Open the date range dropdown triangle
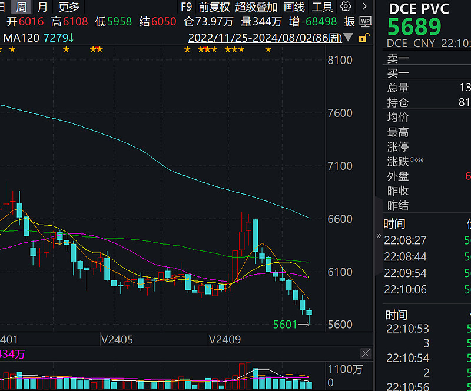This screenshot has height=391, width=471. coord(348,38)
